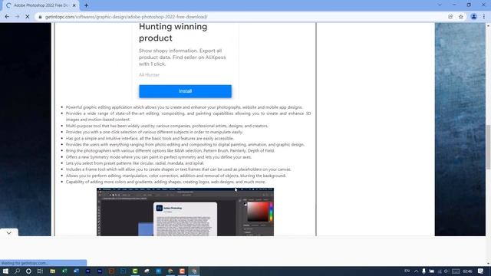Image resolution: width=491 pixels, height=276 pixels.
Task: Open the Windows notification center
Action: click(481, 271)
